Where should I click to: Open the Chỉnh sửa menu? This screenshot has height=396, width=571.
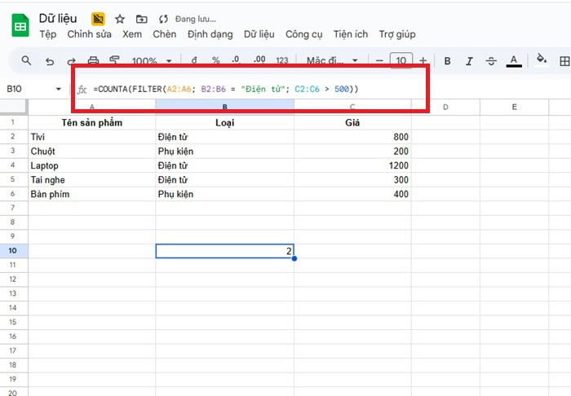[89, 34]
